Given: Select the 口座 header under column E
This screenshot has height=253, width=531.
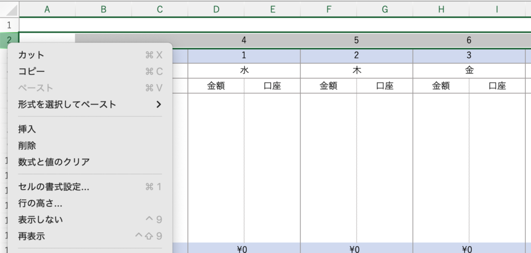Looking at the screenshot, I should [x=272, y=86].
